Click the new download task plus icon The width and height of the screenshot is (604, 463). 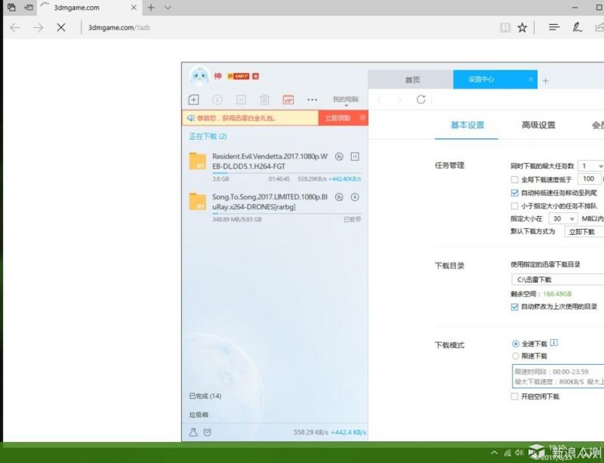tap(193, 100)
